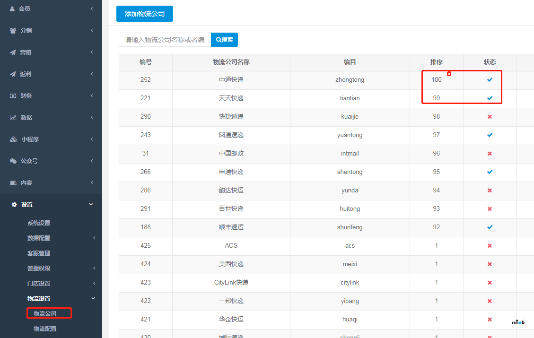Expand the 公众号 menu chevron
Viewport: 534px width, 338px height.
click(x=92, y=161)
